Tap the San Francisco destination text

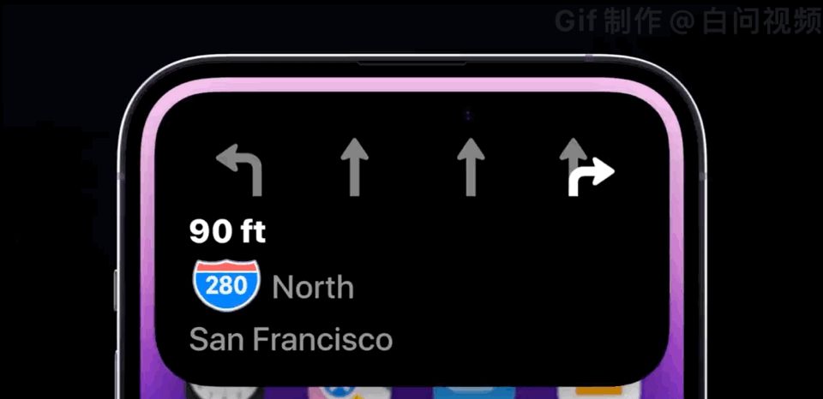(x=291, y=339)
